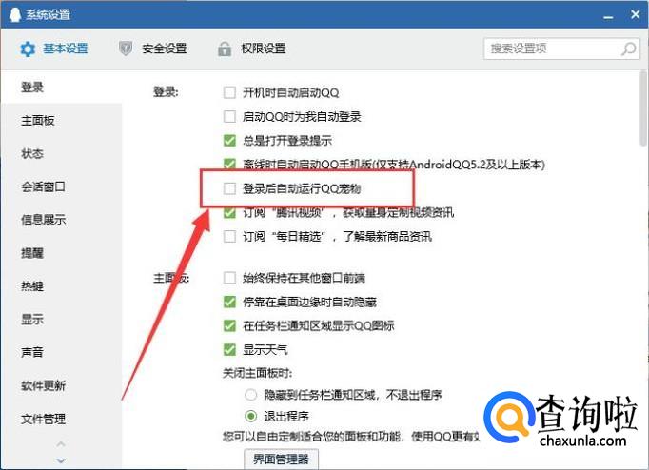Switch to the 权限设置 tab
Image resolution: width=649 pixels, height=470 pixels.
pyautogui.click(x=252, y=49)
